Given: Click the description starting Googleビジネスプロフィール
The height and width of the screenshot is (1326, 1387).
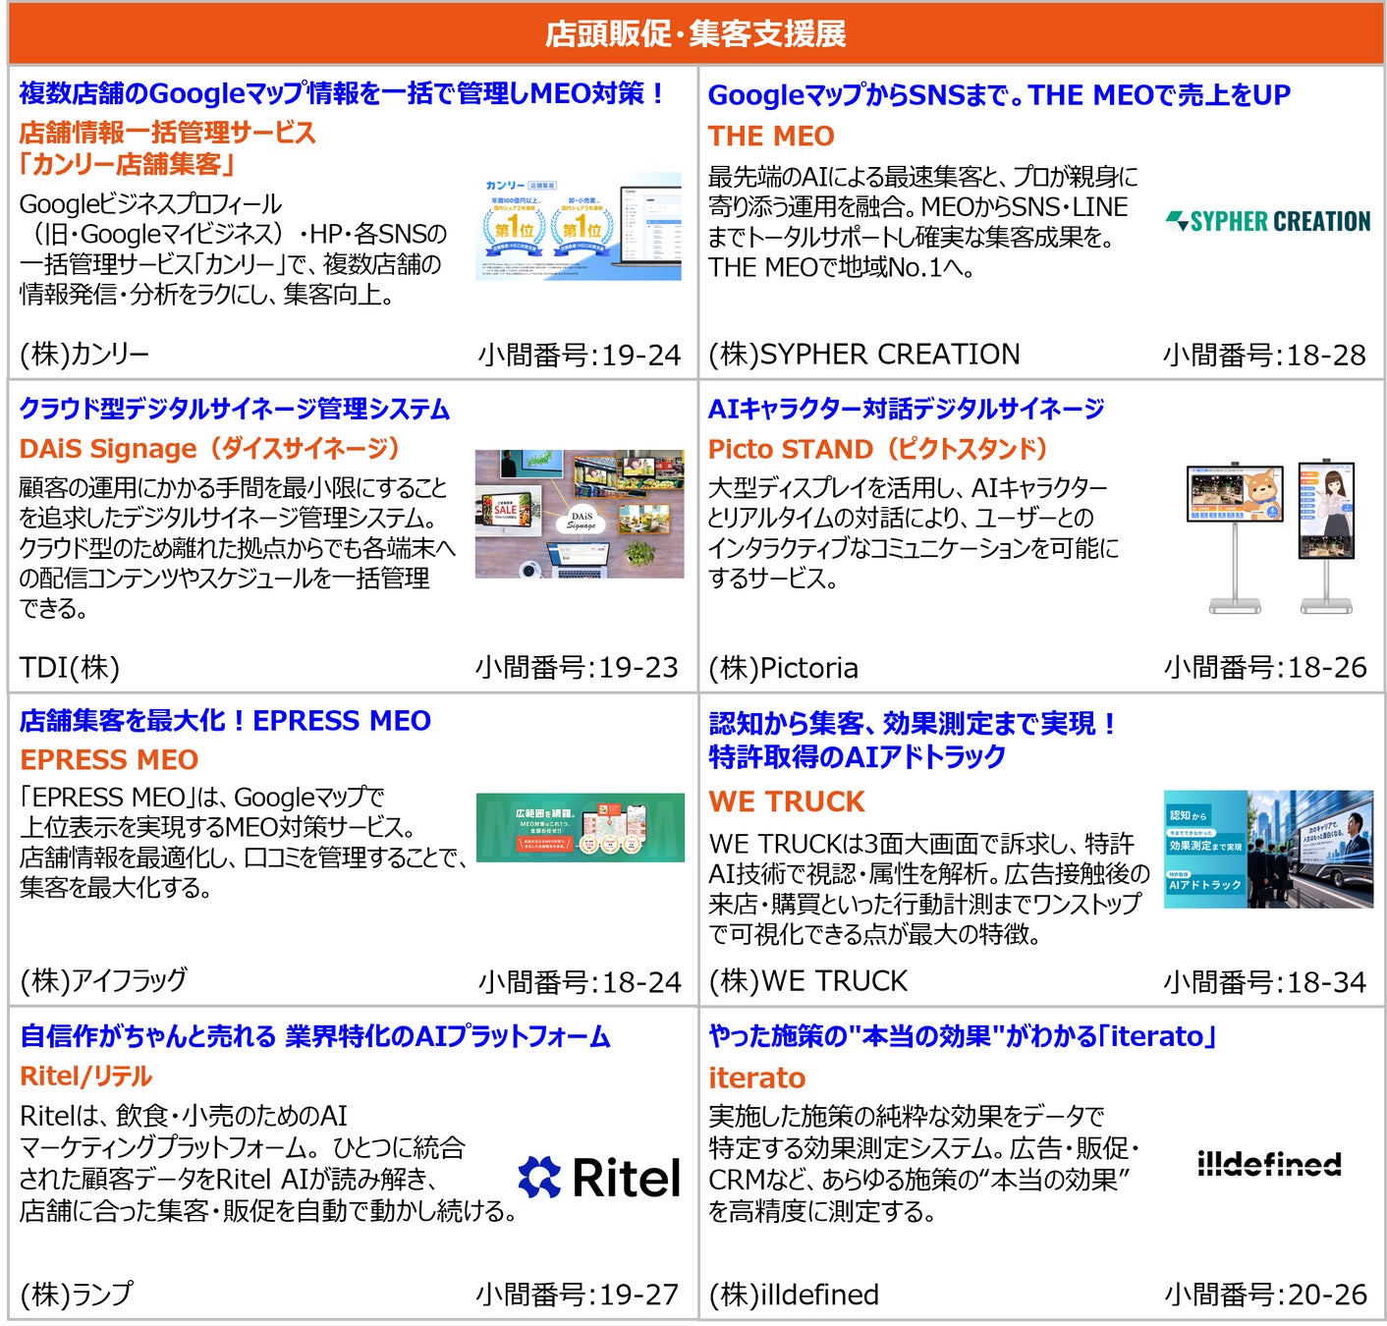Looking at the screenshot, I should 233,249.
